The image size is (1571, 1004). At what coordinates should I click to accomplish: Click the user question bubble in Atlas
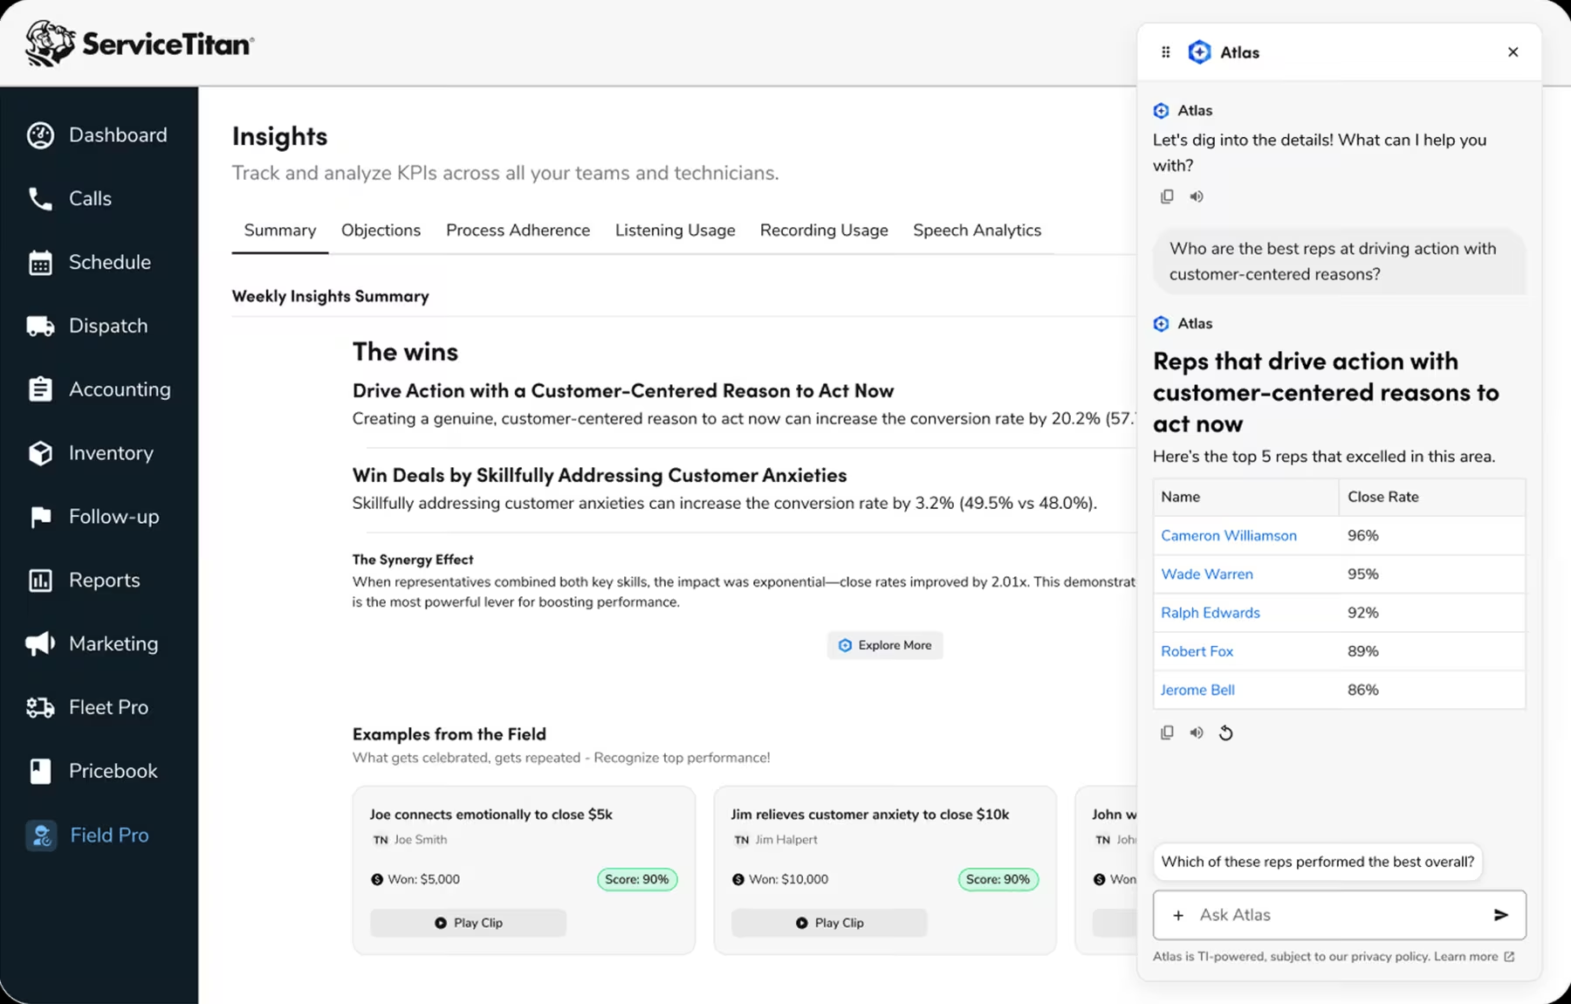(x=1339, y=261)
